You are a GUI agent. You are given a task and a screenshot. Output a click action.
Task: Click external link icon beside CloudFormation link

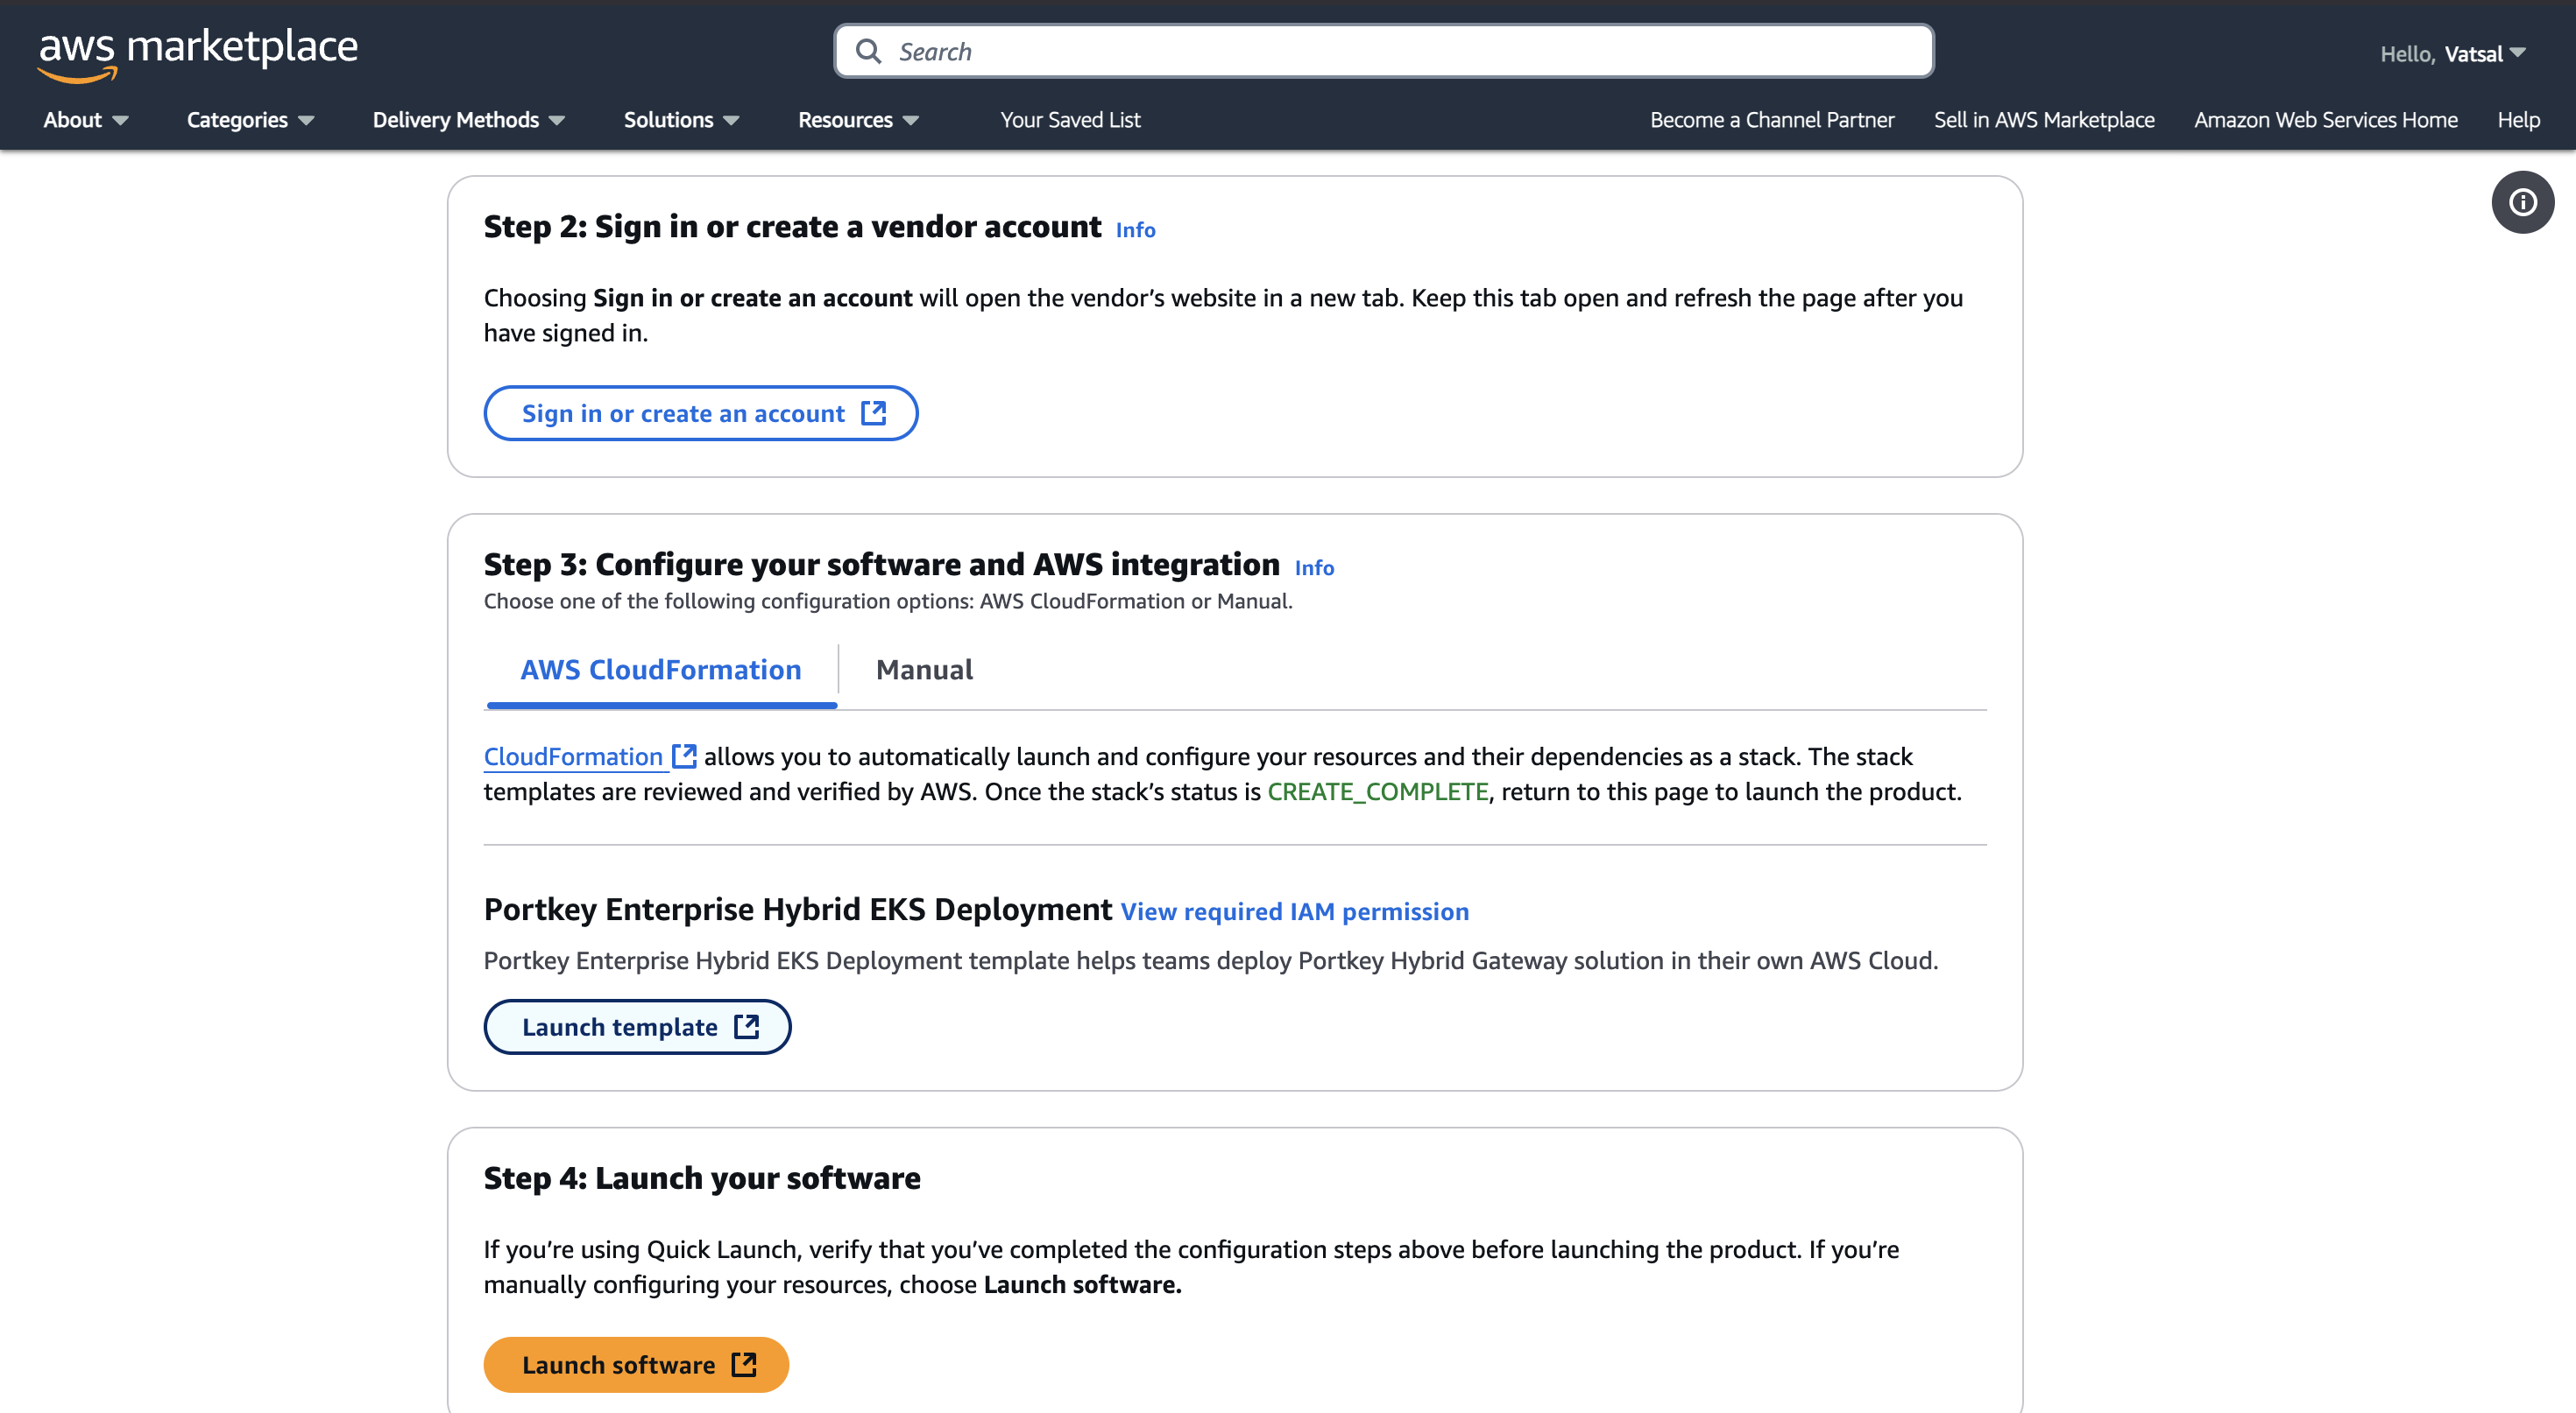pos(684,756)
